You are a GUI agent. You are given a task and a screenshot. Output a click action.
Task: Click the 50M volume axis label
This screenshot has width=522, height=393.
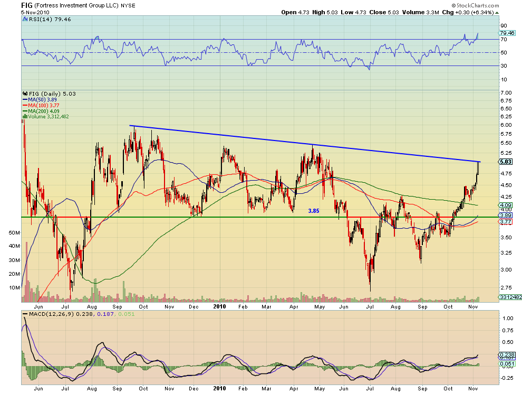(14, 232)
